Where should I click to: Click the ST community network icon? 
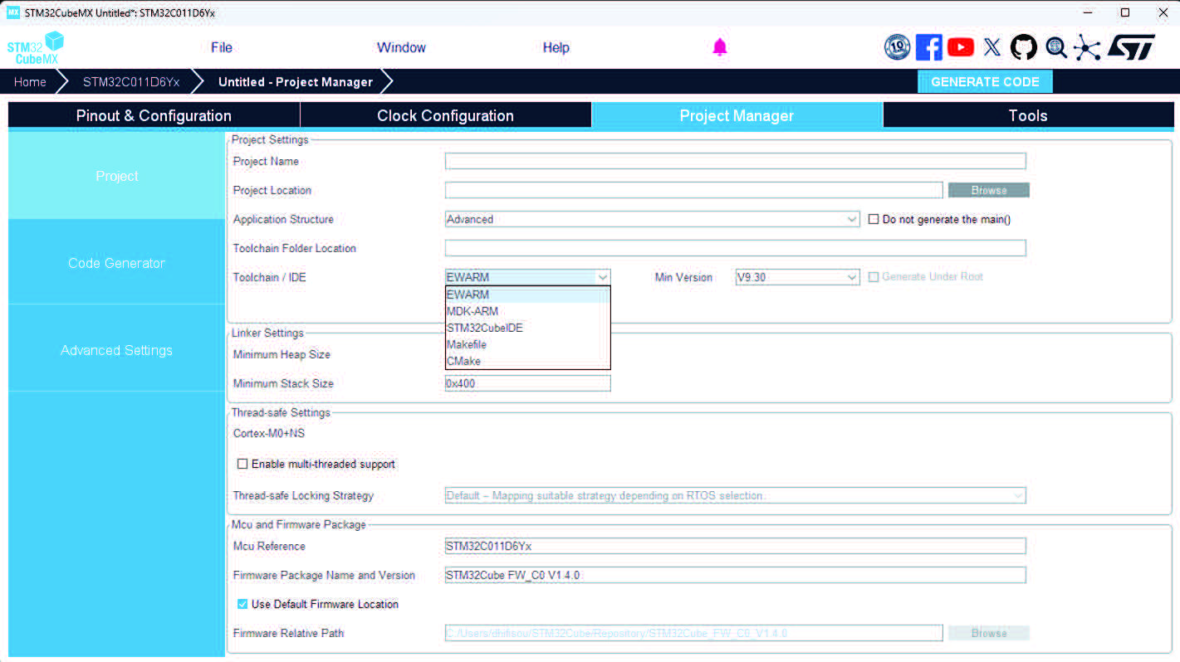pyautogui.click(x=1087, y=47)
